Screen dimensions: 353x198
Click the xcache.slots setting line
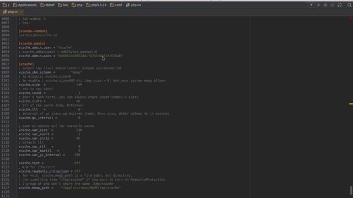click(x=50, y=101)
